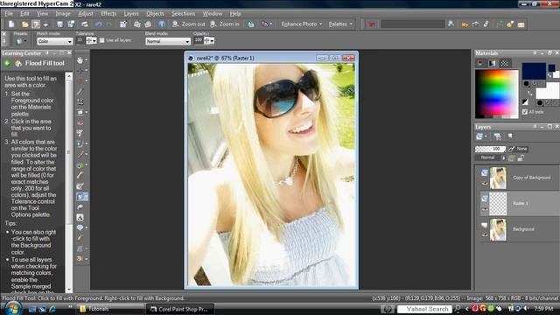Open the Layers menu

point(131,14)
